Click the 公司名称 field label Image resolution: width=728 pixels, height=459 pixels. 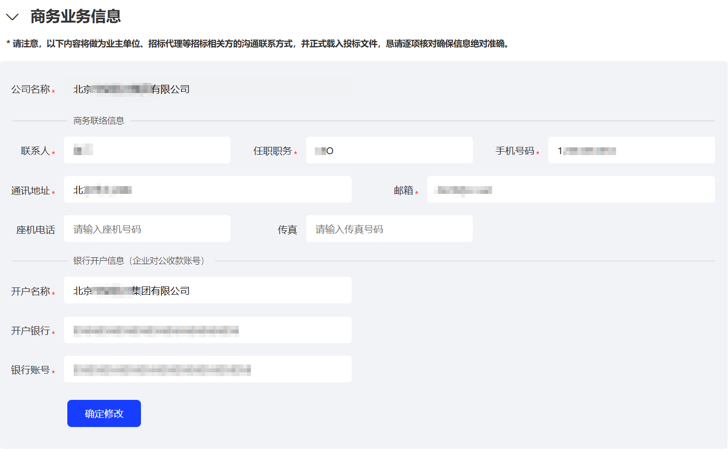pyautogui.click(x=31, y=89)
